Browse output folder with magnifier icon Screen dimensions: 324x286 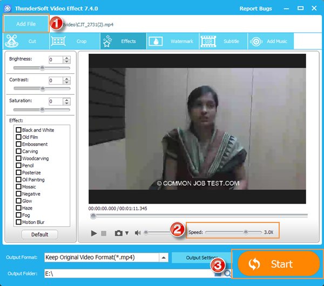[x=228, y=274]
